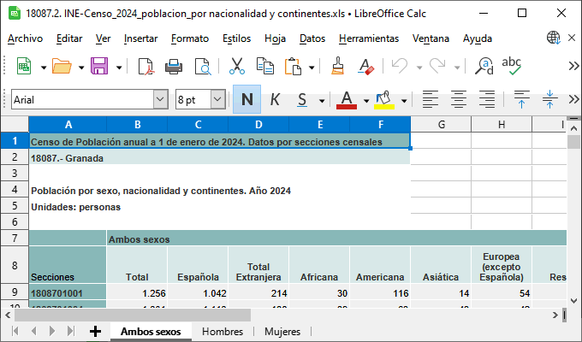Open Find and Replace tool
Image resolution: width=582 pixels, height=342 pixels.
point(484,67)
